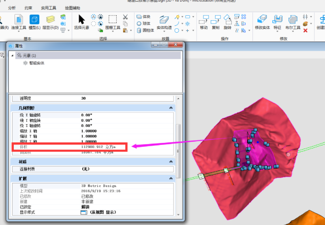This screenshot has width=325, height=225.
Task: Collapse the 材质 section
Action: [x=171, y=161]
